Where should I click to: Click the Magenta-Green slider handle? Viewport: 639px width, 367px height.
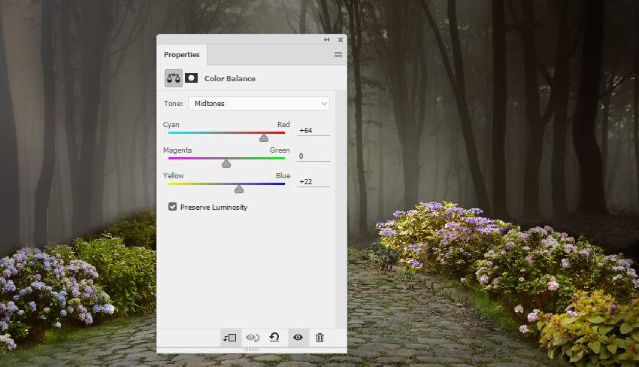226,163
